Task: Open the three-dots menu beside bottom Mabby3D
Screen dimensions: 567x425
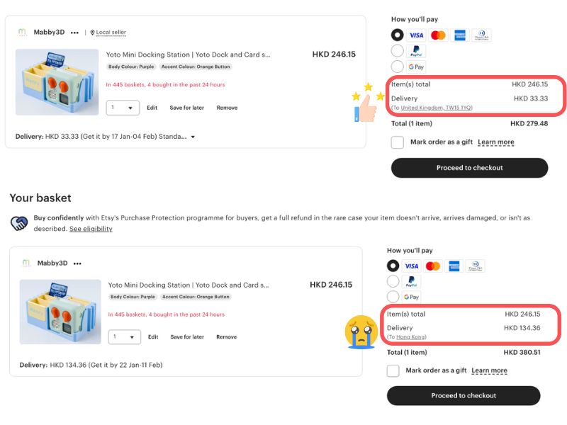Action: pyautogui.click(x=77, y=263)
